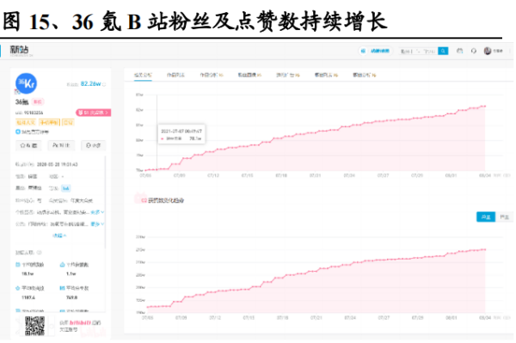This screenshot has height=343, width=516.
Task: Switch to the seventh tab in the tab bar
Action: point(365,76)
